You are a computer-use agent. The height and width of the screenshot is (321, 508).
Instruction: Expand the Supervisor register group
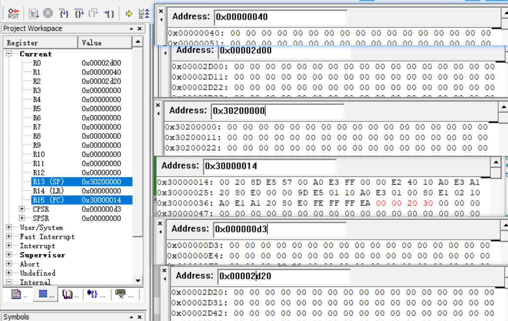[x=9, y=254]
